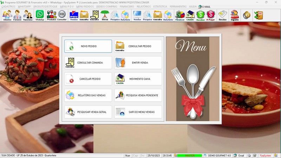Screen dimensions: 281x158
Task: Launch the WhatsApp toolbar icon
Action: [x=40, y=15]
